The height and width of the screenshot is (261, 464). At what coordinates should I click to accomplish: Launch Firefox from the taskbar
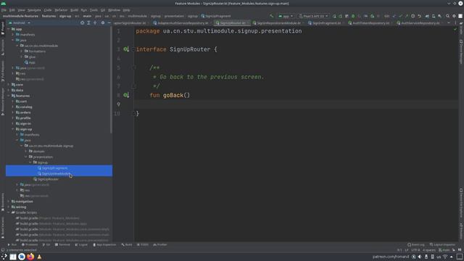(x=30, y=257)
